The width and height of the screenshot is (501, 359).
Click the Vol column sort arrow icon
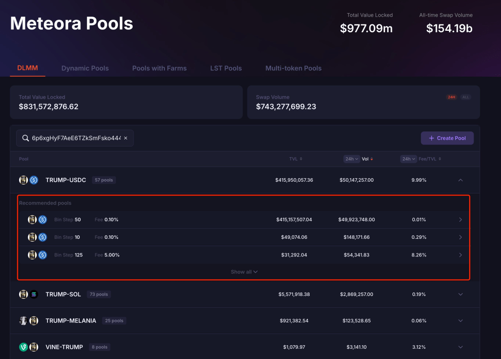pos(372,159)
